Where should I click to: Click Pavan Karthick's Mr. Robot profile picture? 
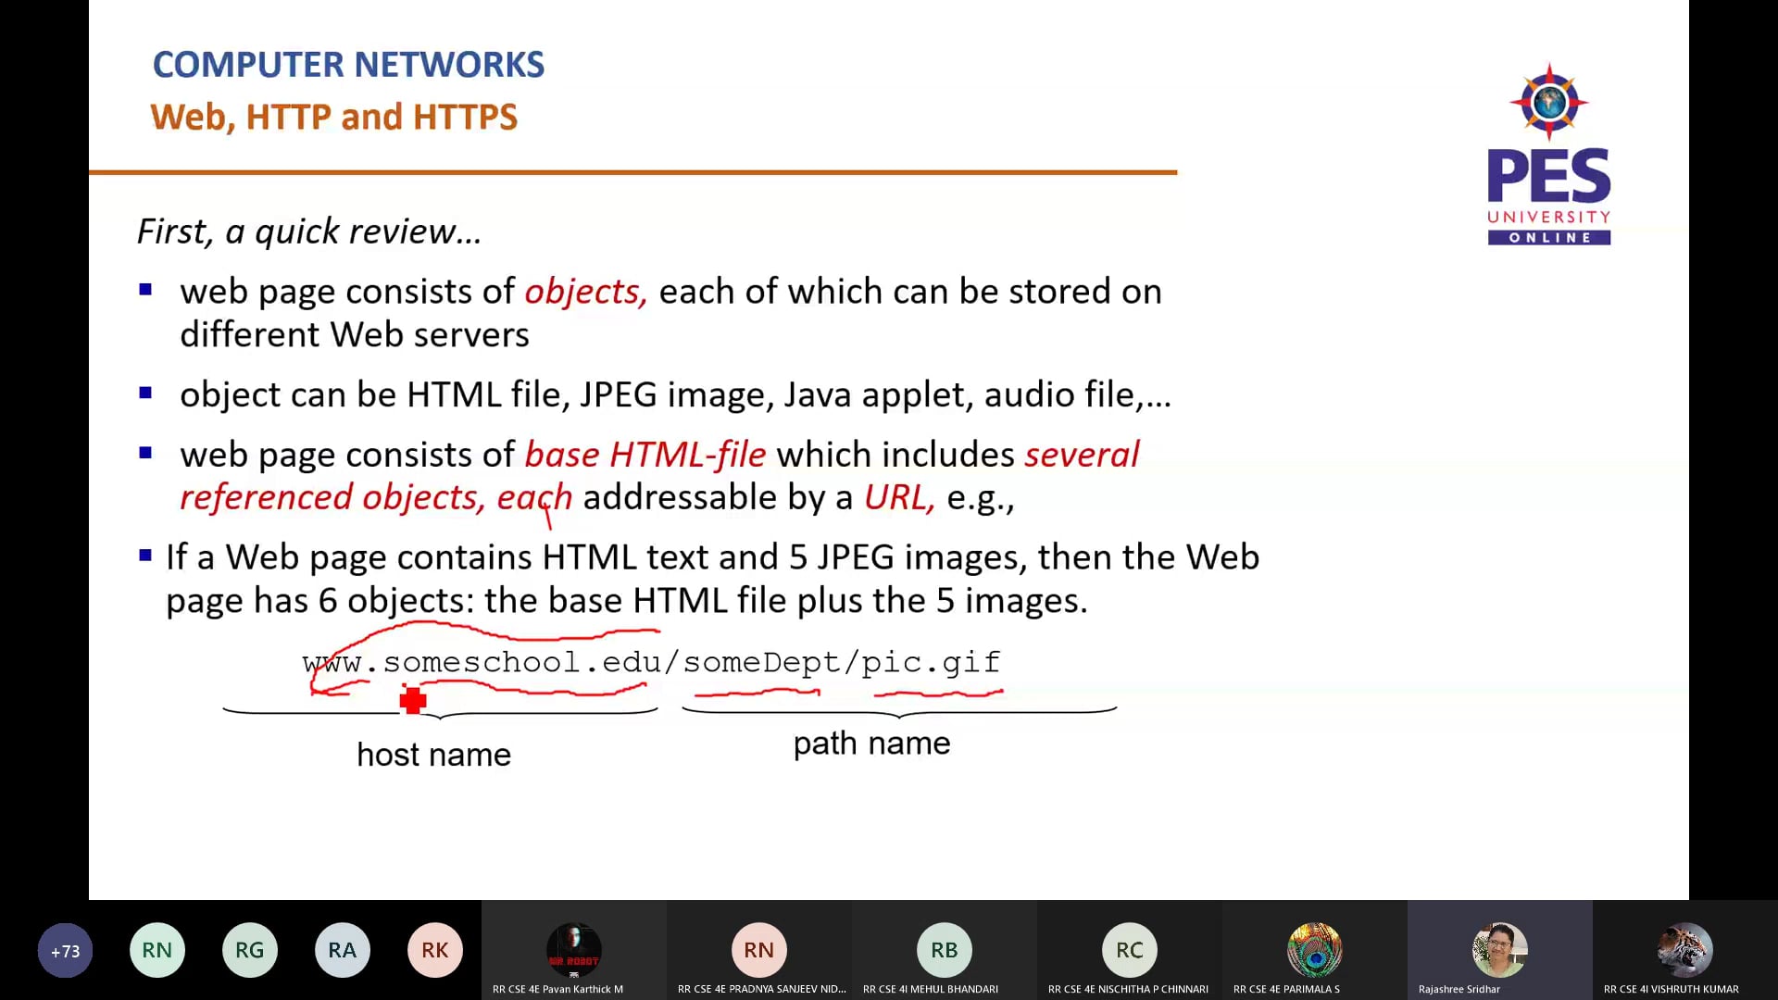[574, 950]
